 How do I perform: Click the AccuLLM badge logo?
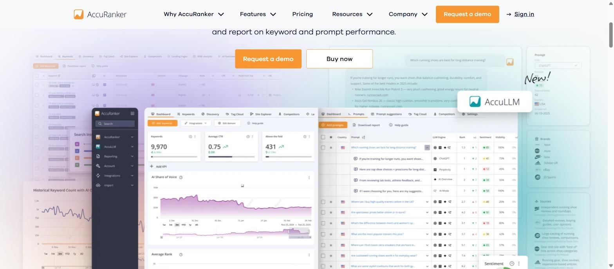pyautogui.click(x=495, y=102)
